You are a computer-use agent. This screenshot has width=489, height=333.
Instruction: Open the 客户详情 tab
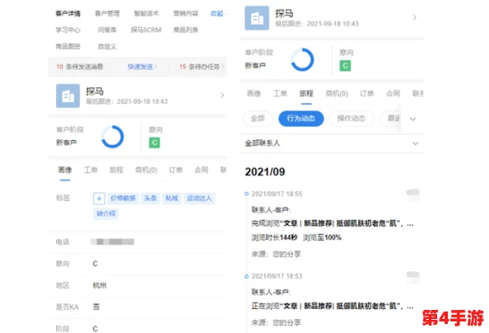tap(68, 13)
